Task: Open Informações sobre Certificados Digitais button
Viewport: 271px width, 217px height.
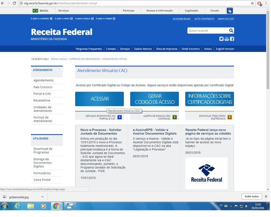Action: click(x=209, y=99)
